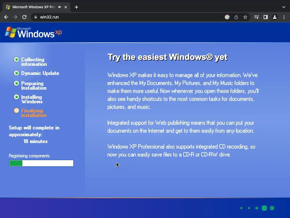Image resolution: width=290 pixels, height=218 pixels.
Task: Click the browser forward arrow
Action: pyautogui.click(x=15, y=17)
